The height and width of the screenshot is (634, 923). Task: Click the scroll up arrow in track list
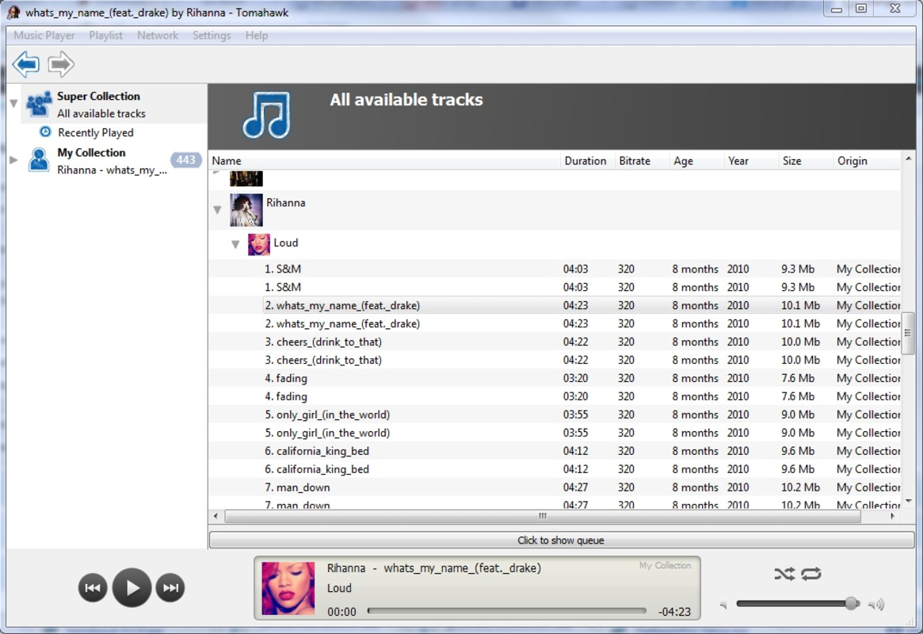pyautogui.click(x=908, y=159)
